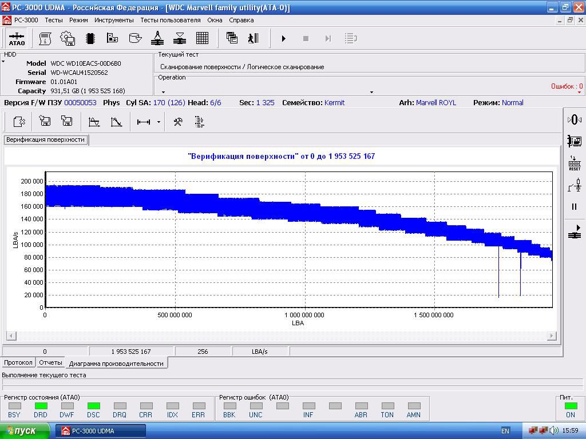This screenshot has height=439, width=586.
Task: Click the running man exit icon
Action: [254, 38]
